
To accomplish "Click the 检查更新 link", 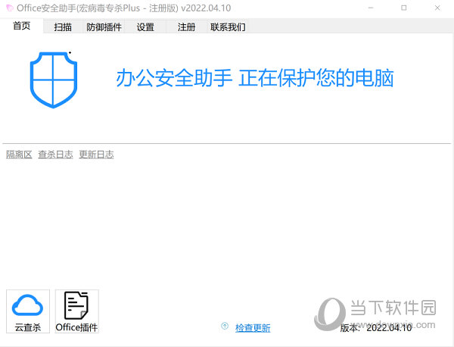I will click(x=253, y=328).
